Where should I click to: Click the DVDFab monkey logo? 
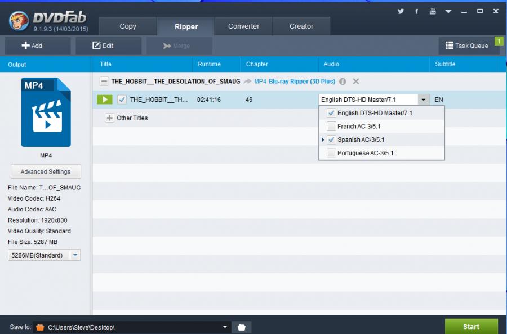(19, 21)
